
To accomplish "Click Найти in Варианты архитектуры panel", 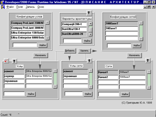I will click(87, 41).
